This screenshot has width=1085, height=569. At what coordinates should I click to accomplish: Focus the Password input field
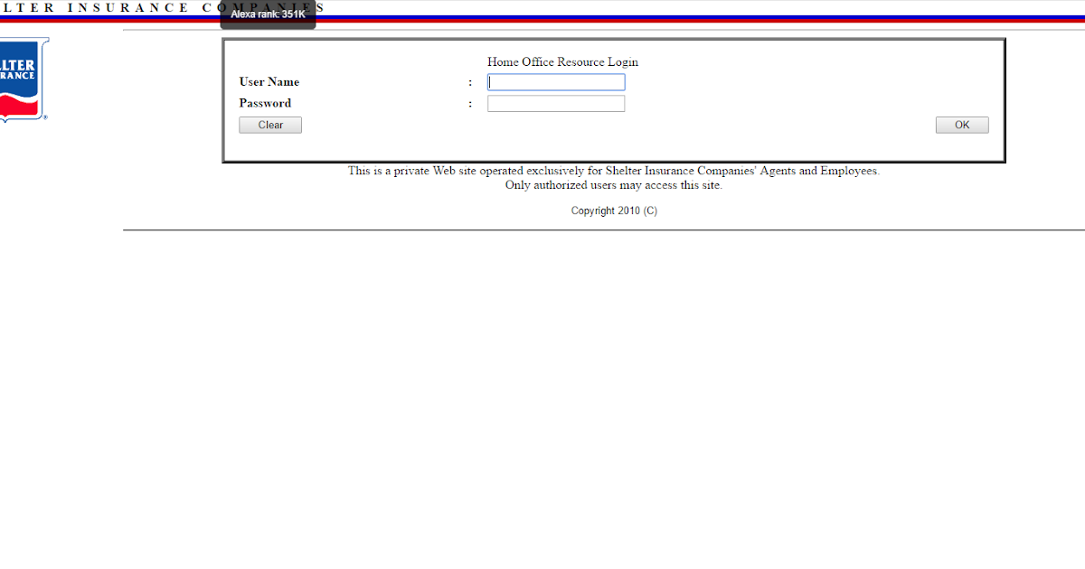[556, 104]
